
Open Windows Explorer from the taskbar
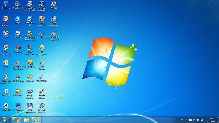(x=27, y=120)
